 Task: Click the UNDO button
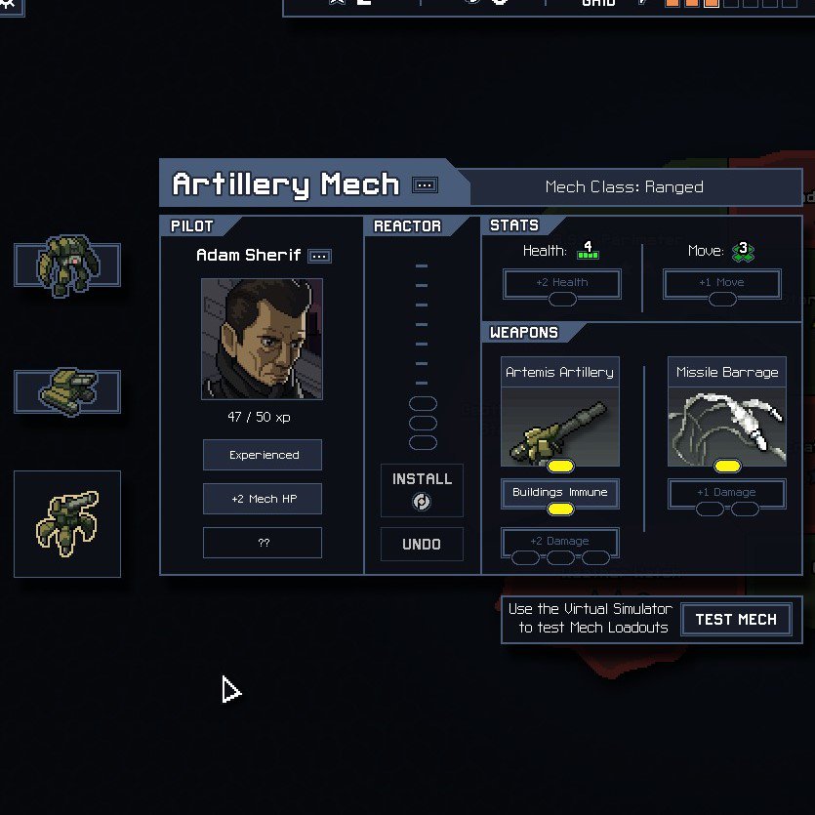[422, 544]
